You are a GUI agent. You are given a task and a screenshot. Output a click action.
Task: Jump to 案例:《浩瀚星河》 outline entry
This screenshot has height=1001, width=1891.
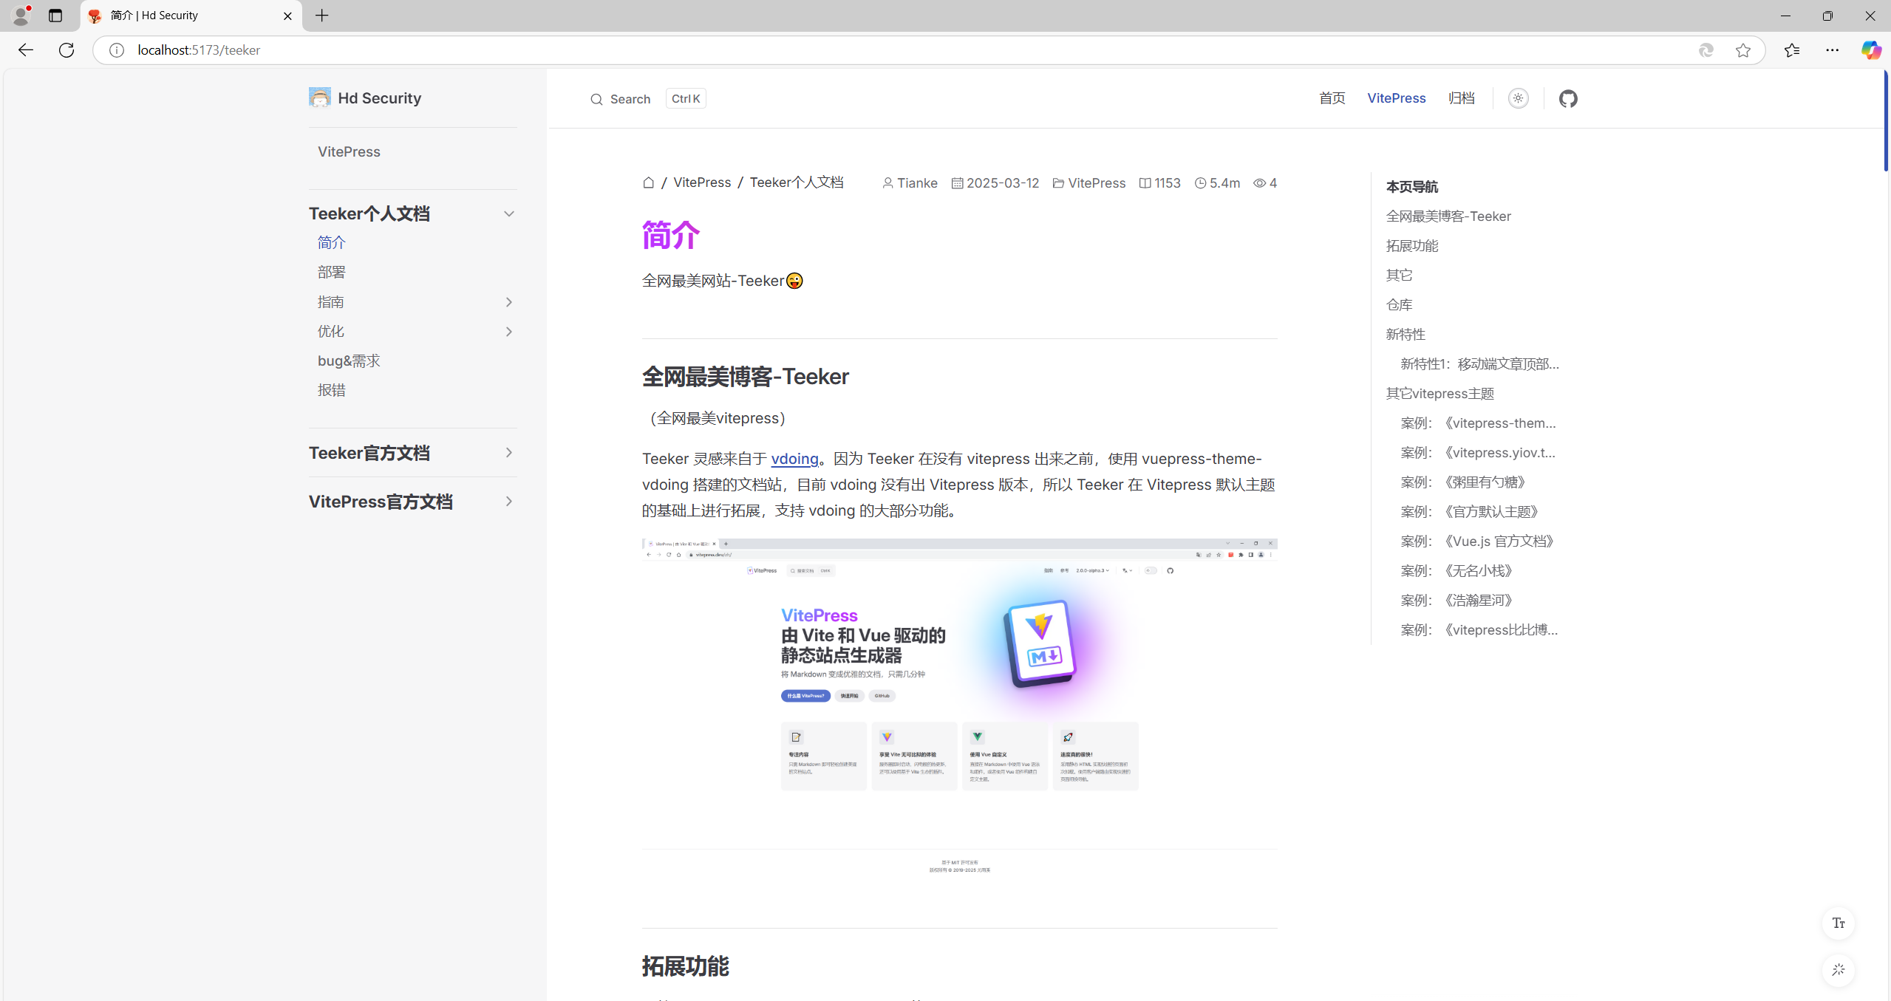pos(1456,600)
